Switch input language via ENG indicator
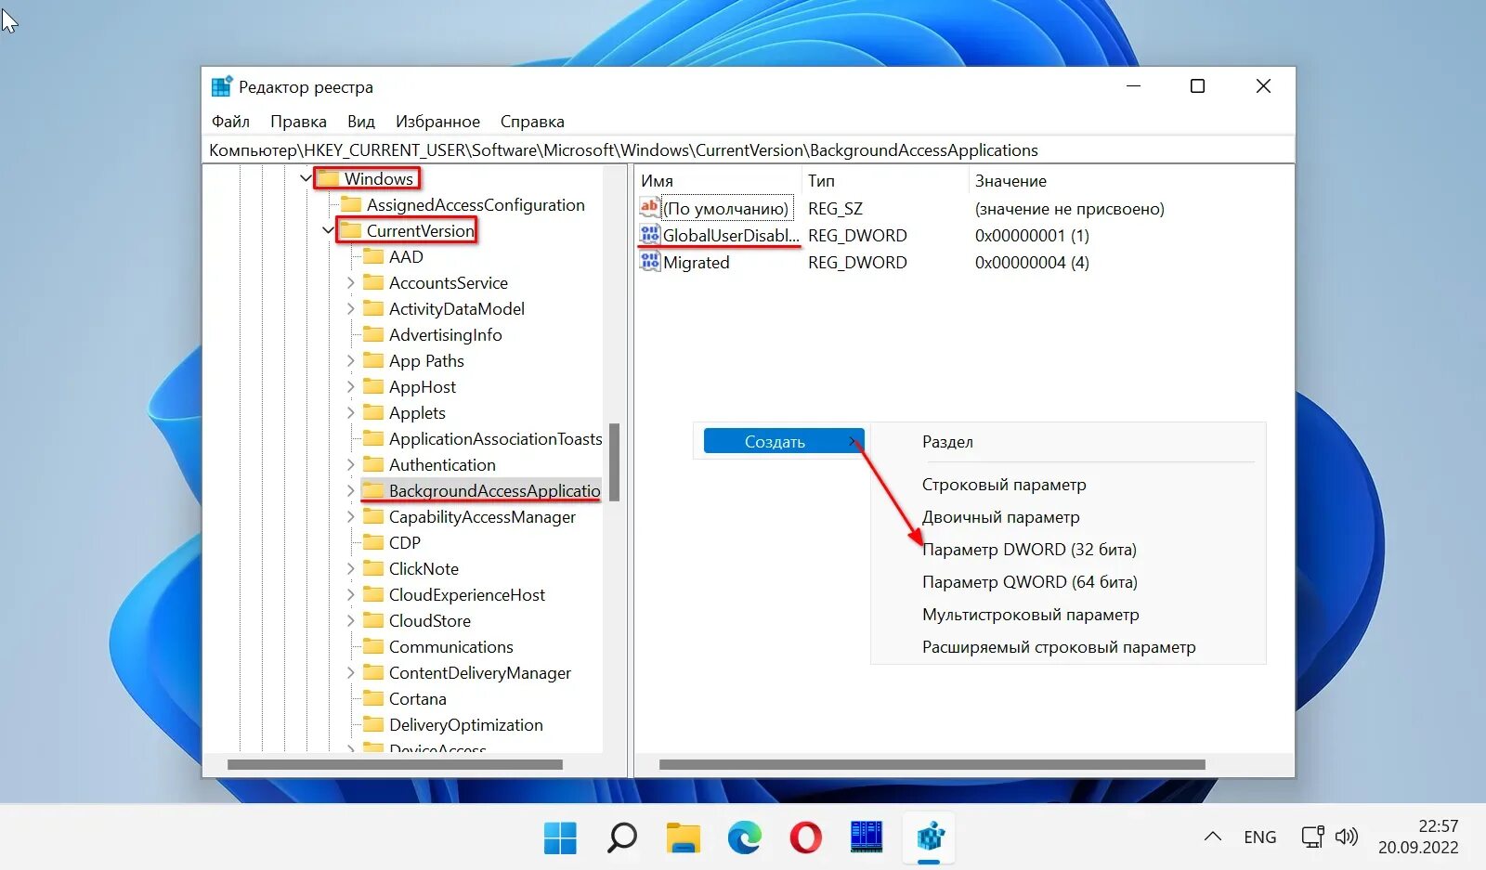Viewport: 1486px width, 870px height. point(1259,838)
